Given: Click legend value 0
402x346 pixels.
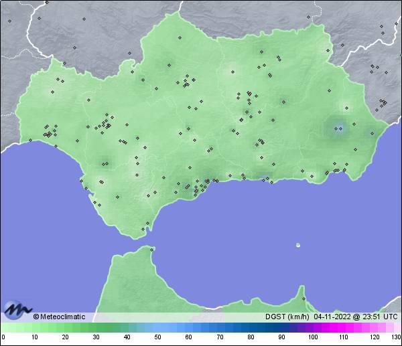Looking at the screenshot, I should click(x=3, y=337).
